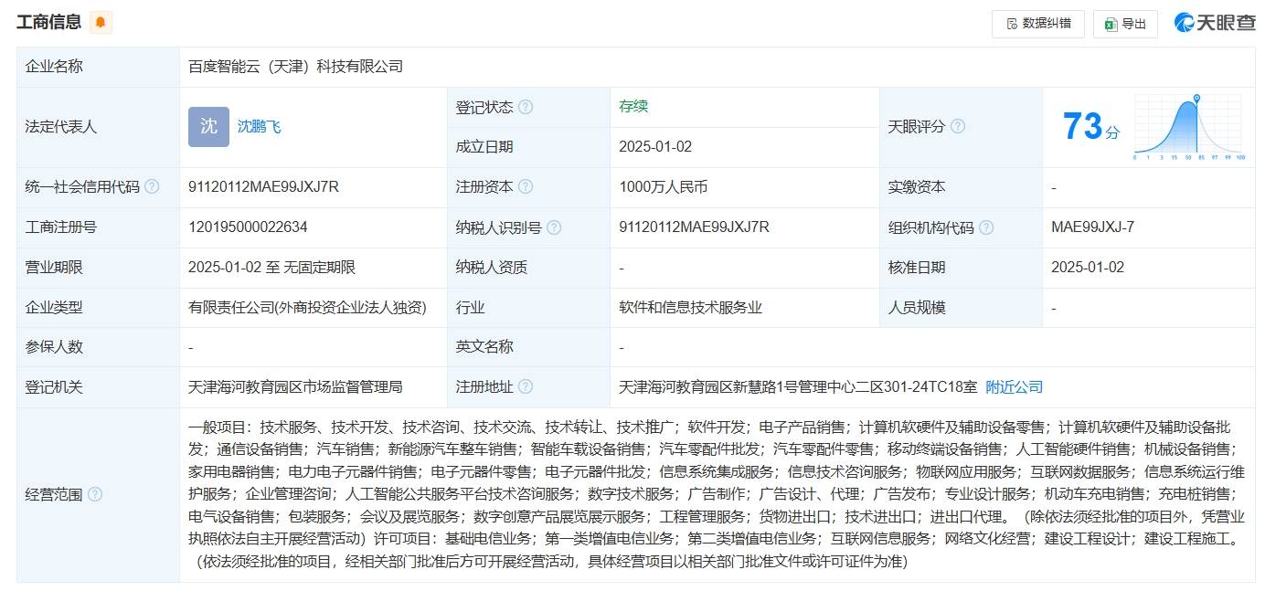Screen dimensions: 1265x591
Task: Click help icon beside 纳税人识别号
Action: point(554,227)
